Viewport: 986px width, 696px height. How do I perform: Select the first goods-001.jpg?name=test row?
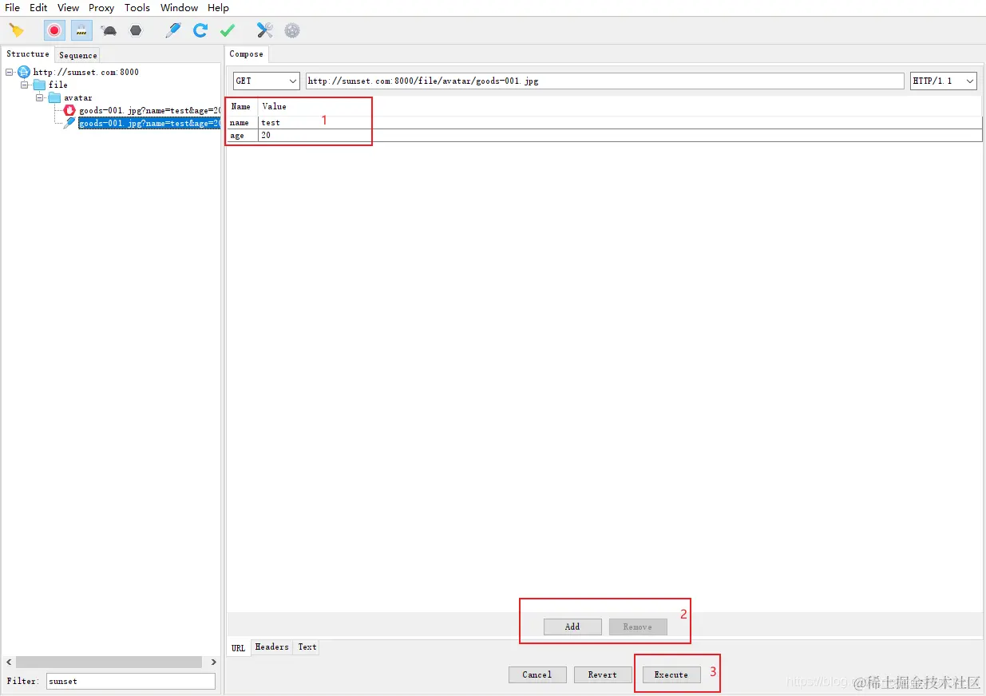[x=149, y=110]
